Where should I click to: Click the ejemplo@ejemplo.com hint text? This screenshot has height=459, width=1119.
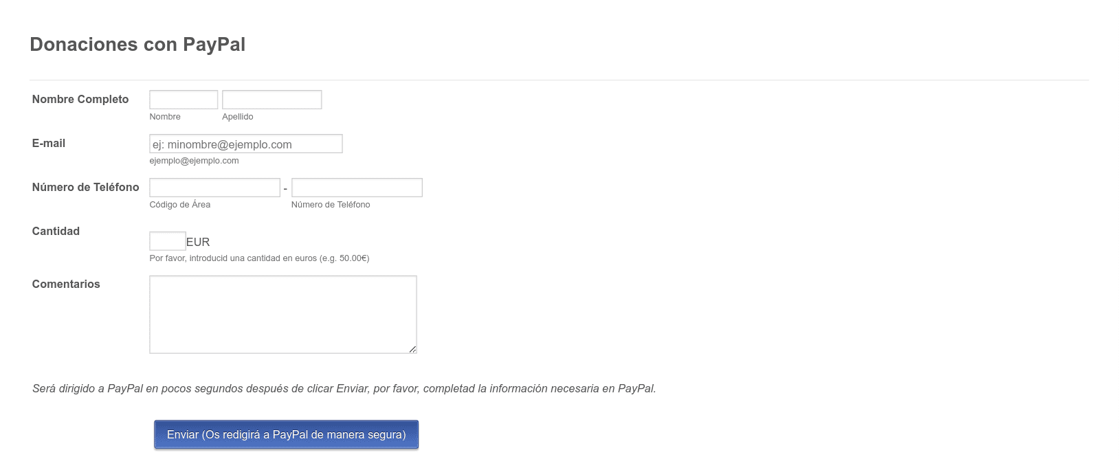194,161
